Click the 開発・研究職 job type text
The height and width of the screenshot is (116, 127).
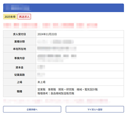tap(66, 90)
